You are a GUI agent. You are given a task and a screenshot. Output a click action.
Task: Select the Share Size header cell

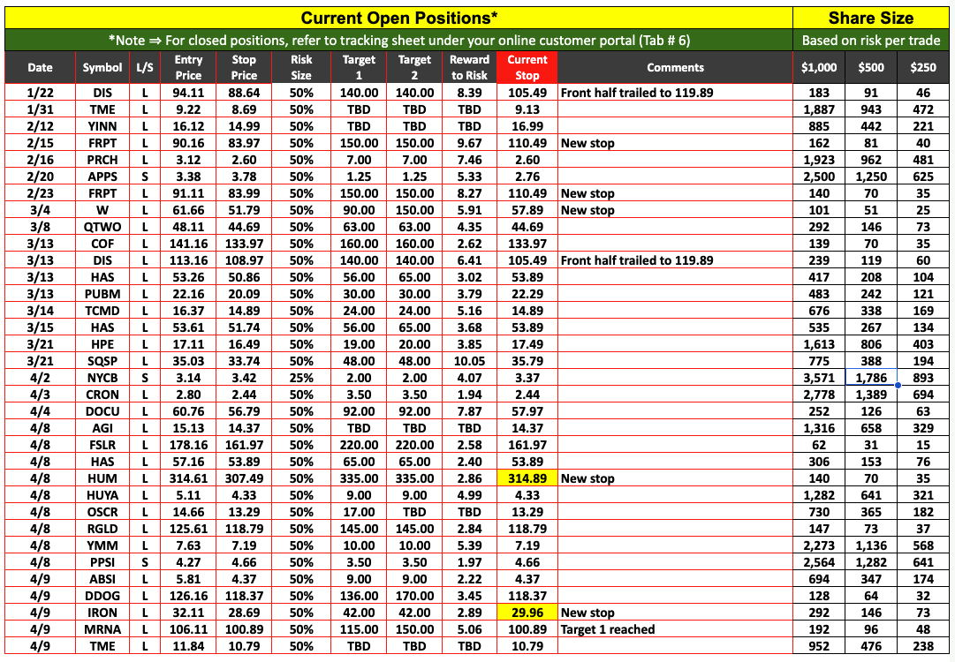point(872,18)
